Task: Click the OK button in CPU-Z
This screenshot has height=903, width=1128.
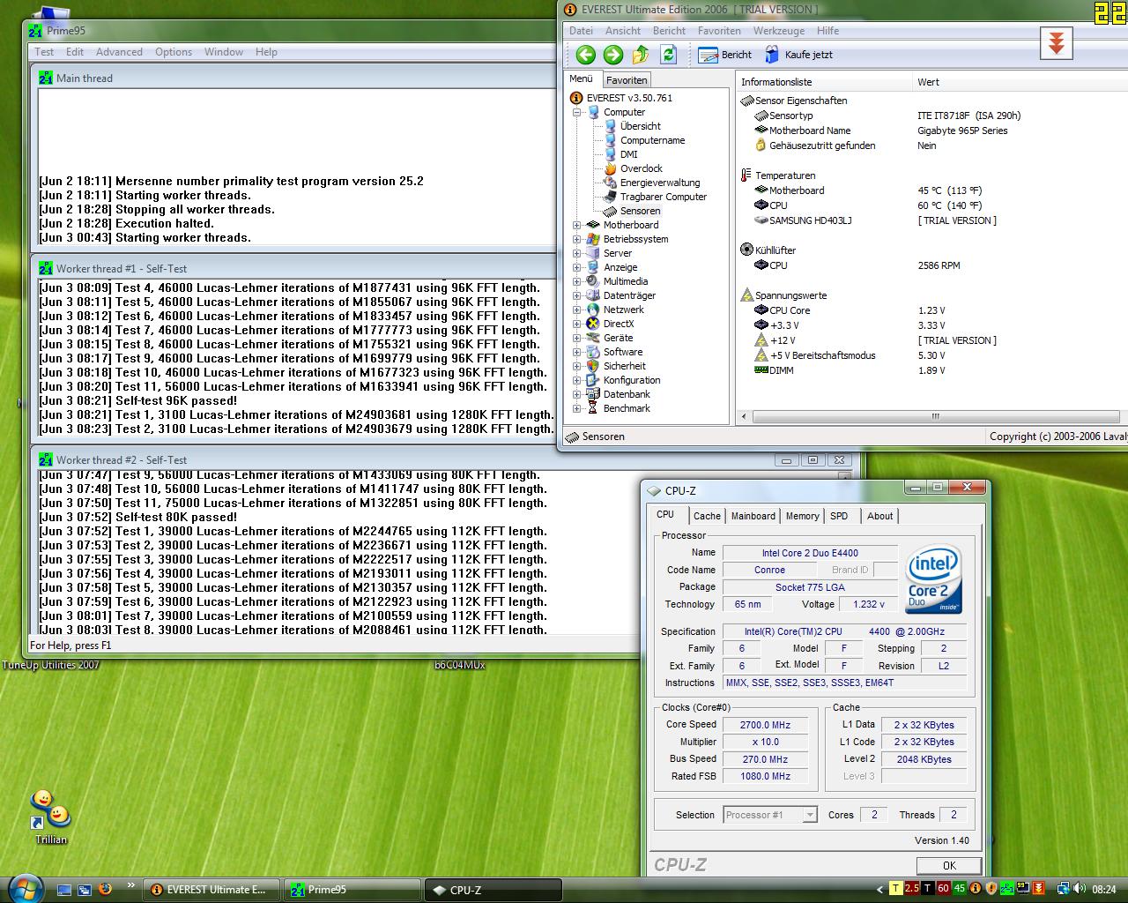Action: 949,865
